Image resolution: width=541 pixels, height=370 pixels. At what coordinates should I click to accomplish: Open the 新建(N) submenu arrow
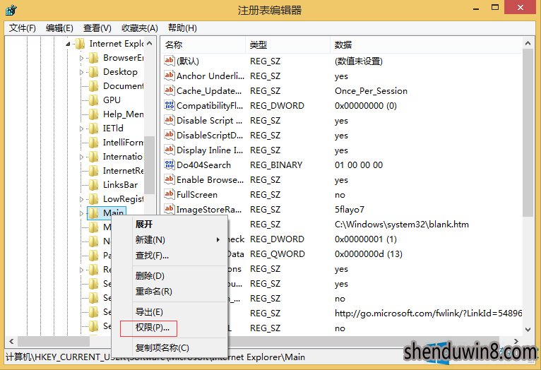tap(218, 239)
